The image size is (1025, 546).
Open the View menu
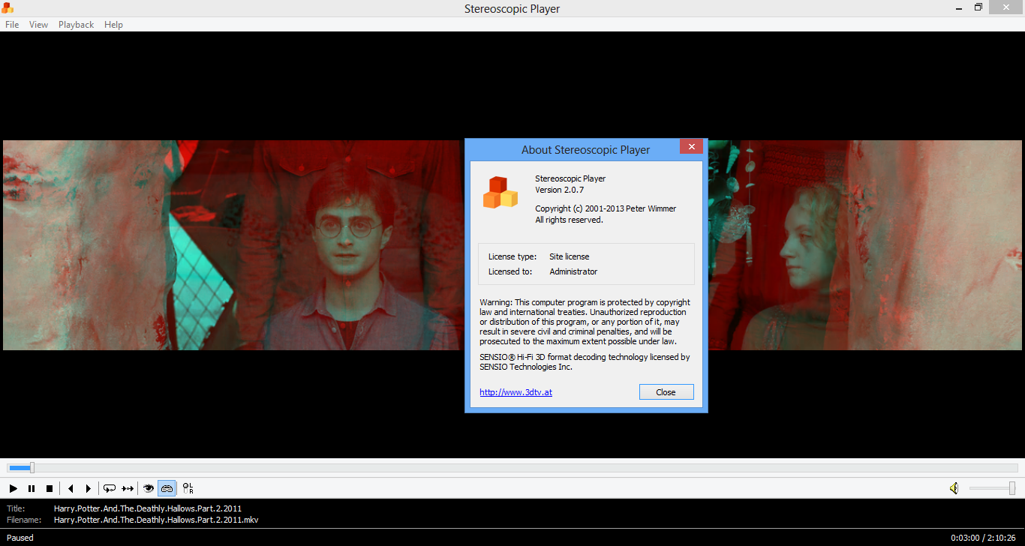click(x=38, y=25)
